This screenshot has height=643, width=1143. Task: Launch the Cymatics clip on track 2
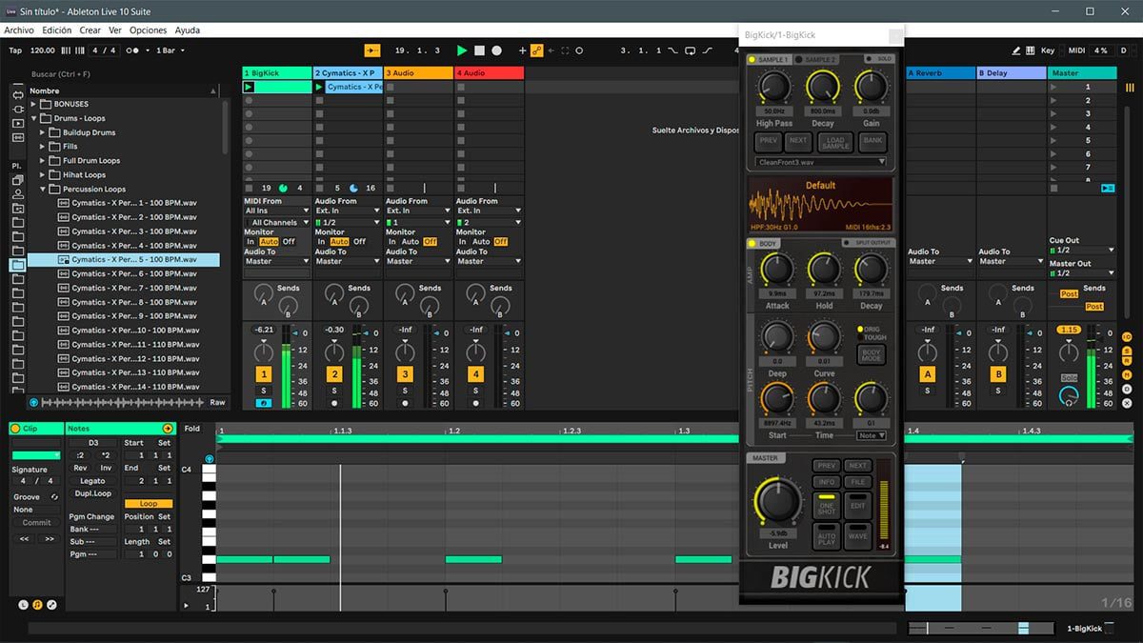(x=320, y=87)
